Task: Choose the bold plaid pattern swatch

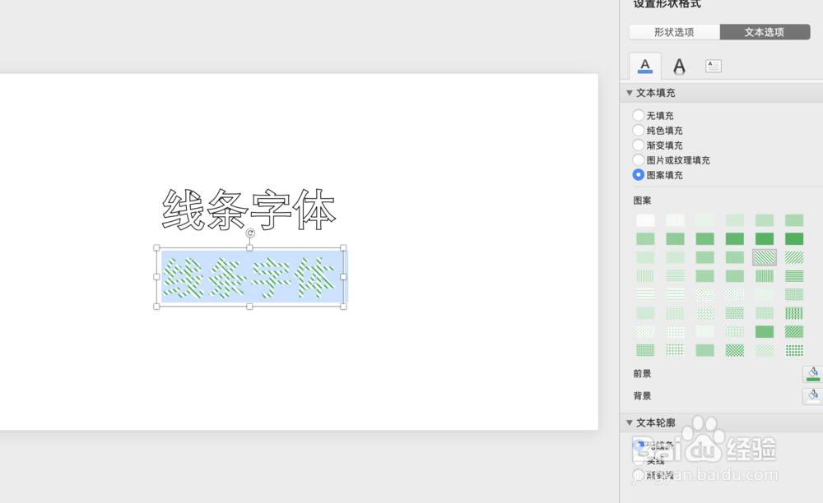Action: [x=794, y=313]
